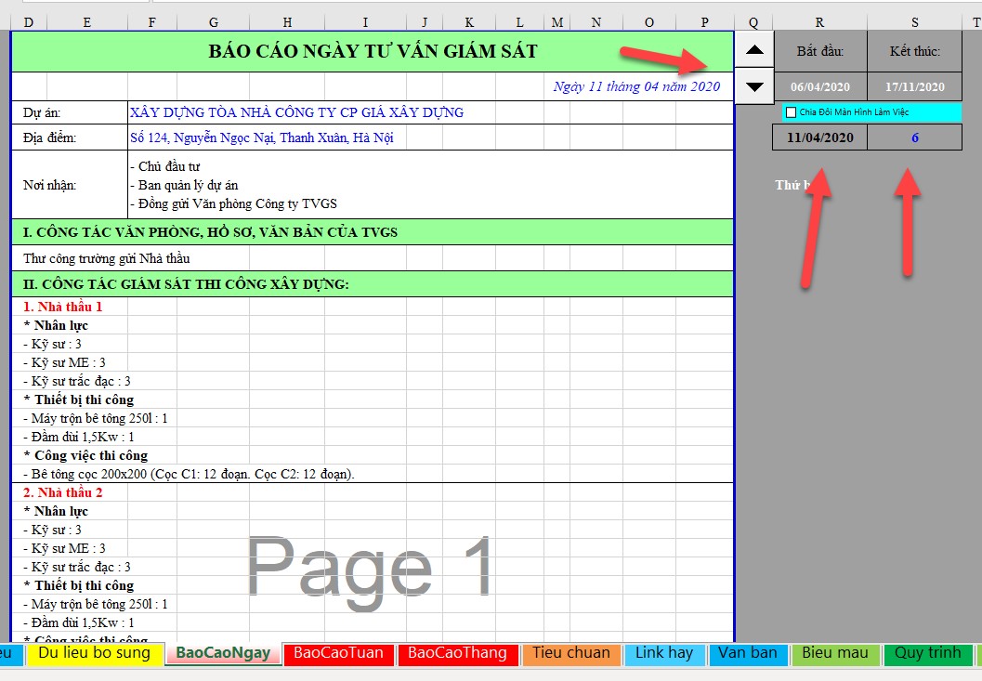Switch to the BaoCaoTuan sheet tab
This screenshot has height=681, width=982.
click(338, 653)
